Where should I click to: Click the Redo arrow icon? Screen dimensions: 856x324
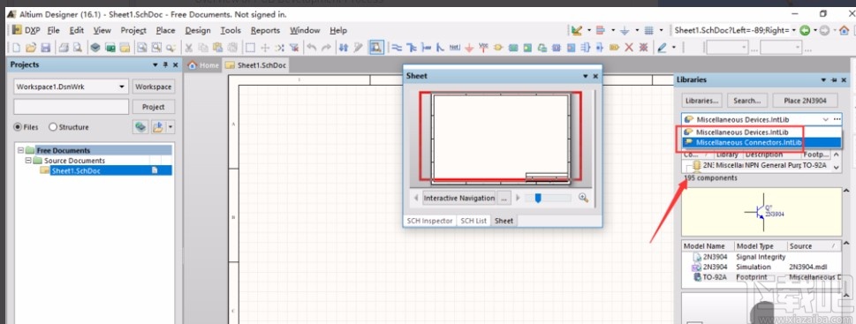pyautogui.click(x=326, y=48)
